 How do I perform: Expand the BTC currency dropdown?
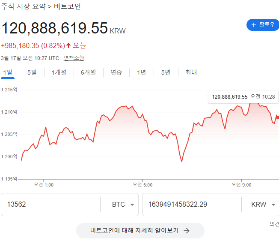click(x=123, y=205)
